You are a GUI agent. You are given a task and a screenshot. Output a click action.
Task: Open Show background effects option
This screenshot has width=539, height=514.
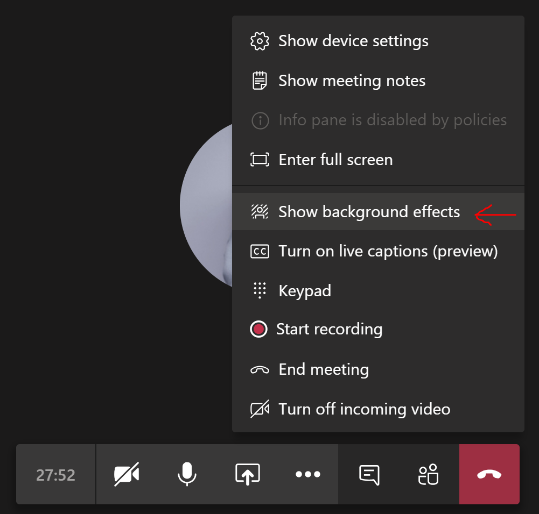[x=378, y=212]
